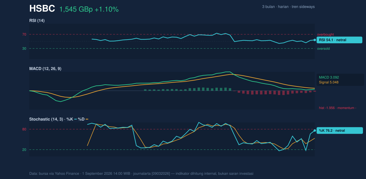366x179 pixels.
Task: Click the HSBC ticker title
Action: [42, 9]
